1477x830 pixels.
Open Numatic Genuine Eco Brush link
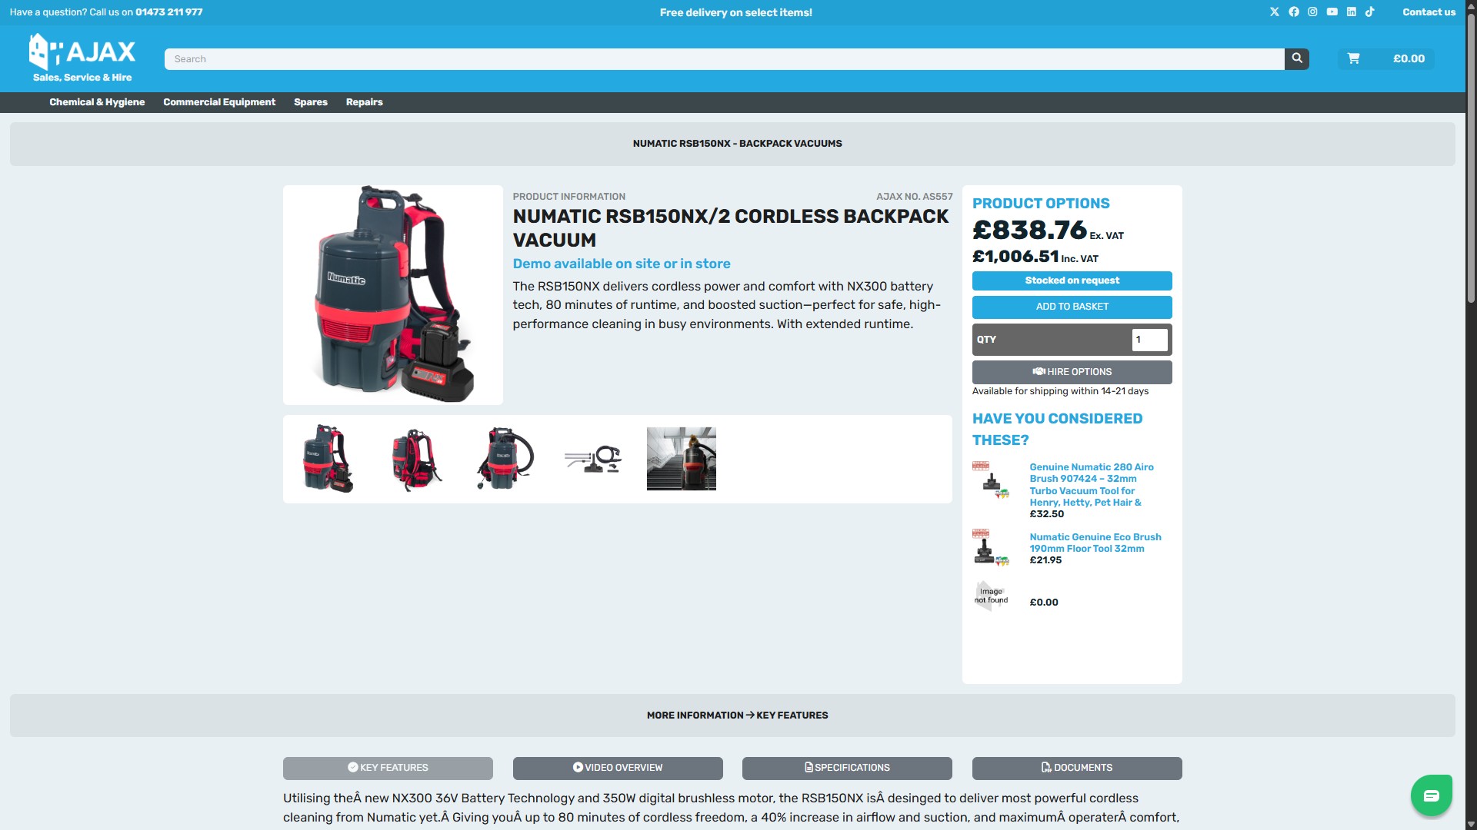point(1095,543)
